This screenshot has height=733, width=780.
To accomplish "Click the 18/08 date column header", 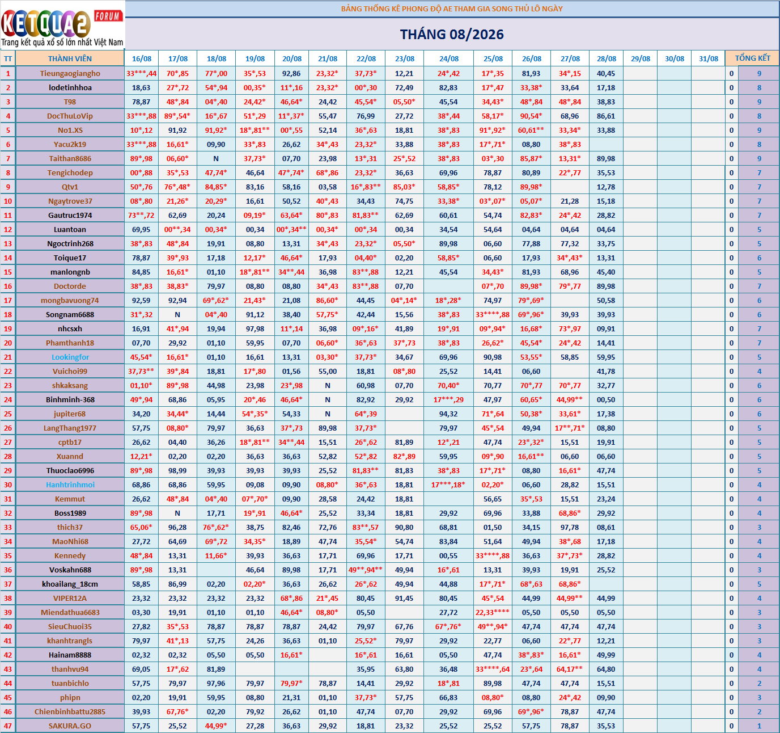I will point(217,58).
